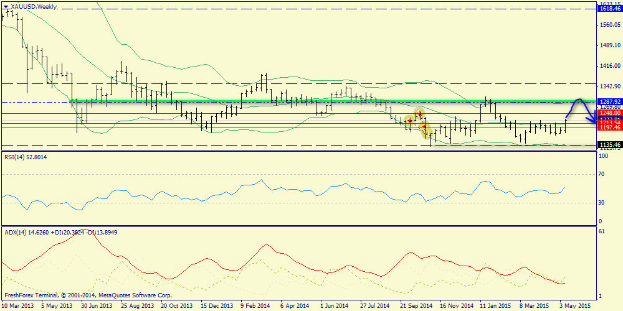Screen dimensions: 623x311
Task: Select the peak of the blue forecast curve
Action: (579, 100)
